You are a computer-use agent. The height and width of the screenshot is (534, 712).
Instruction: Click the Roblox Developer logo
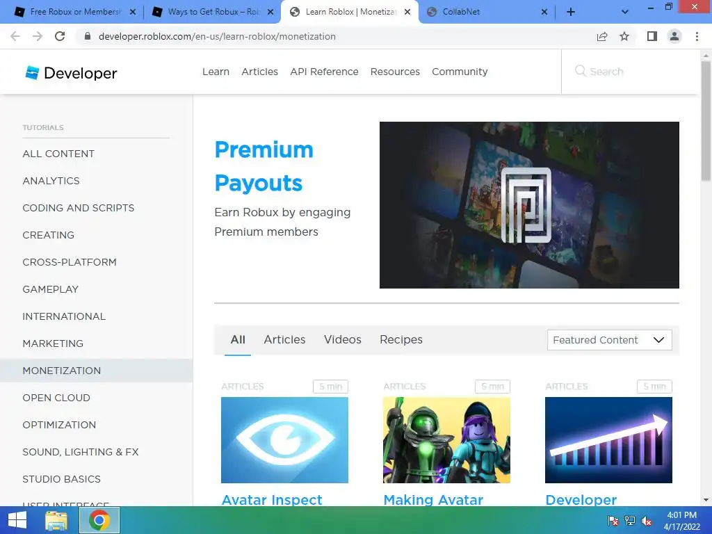click(x=71, y=72)
